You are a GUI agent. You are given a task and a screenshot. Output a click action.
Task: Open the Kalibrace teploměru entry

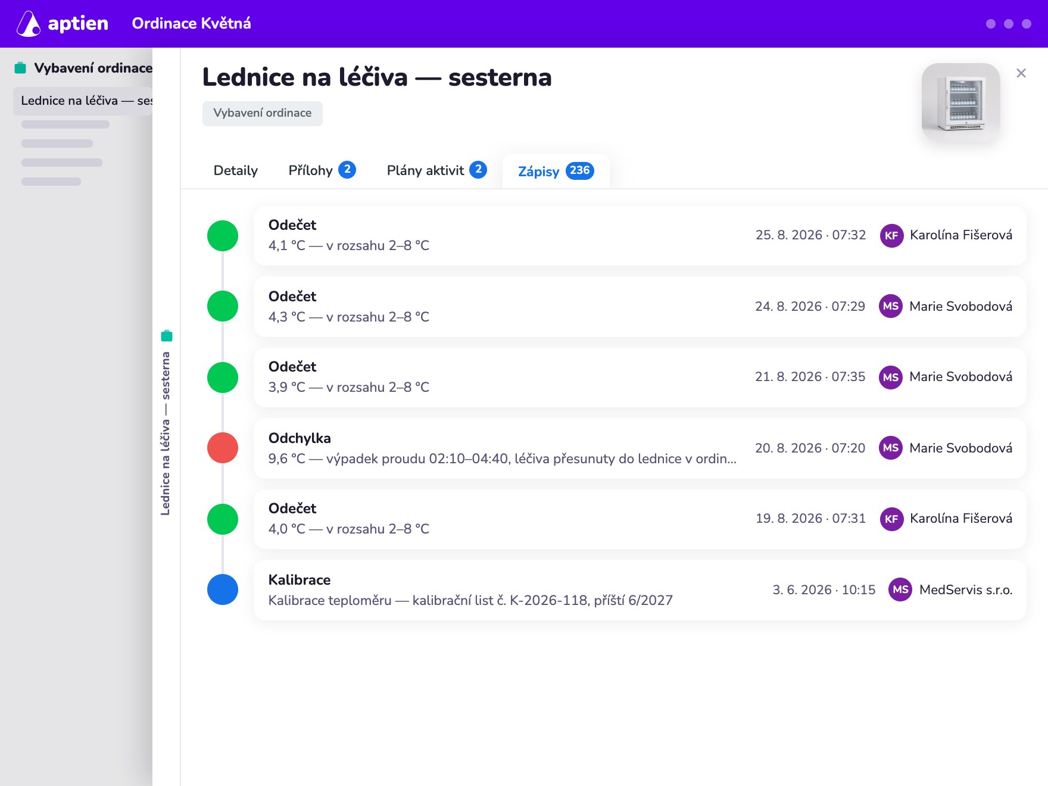point(640,589)
